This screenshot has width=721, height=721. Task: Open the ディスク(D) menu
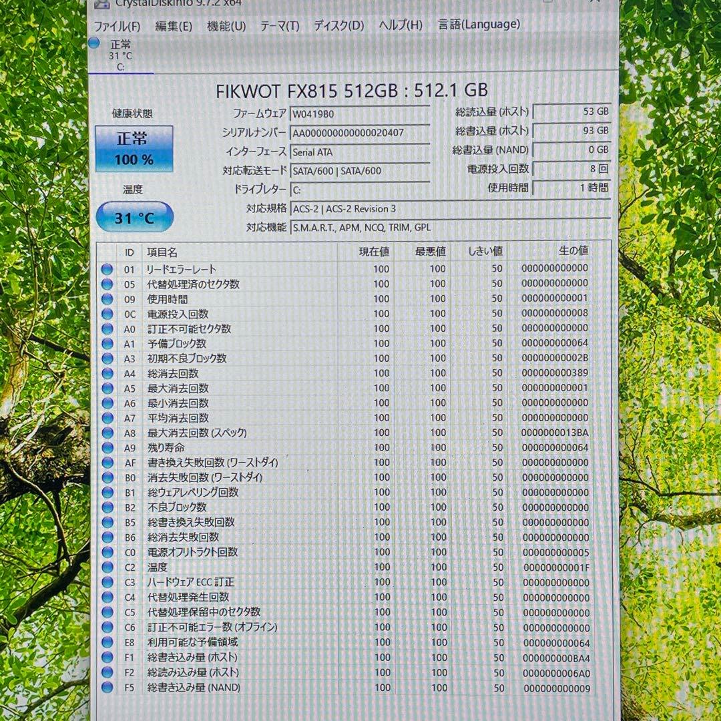point(340,25)
